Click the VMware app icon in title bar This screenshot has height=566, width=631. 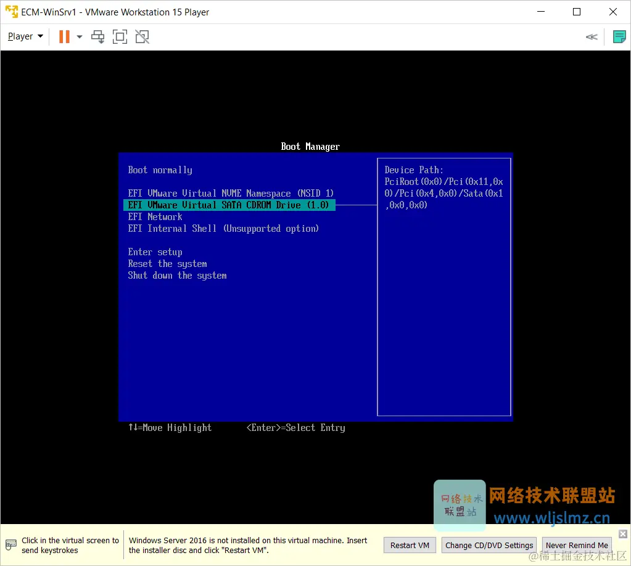click(x=12, y=12)
